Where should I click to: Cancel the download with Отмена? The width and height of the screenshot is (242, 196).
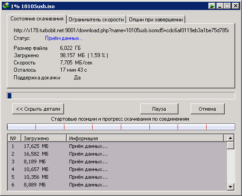click(x=207, y=109)
